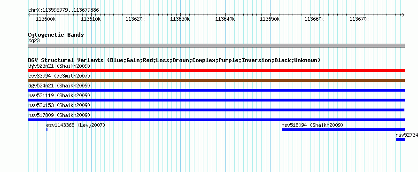This screenshot has width=418, height=172.
Task: Select the short blue nsv52734 bar
Action: pyautogui.click(x=401, y=140)
